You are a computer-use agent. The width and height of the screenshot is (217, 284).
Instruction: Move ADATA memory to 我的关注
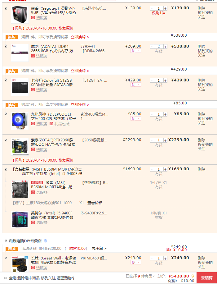point(205,53)
